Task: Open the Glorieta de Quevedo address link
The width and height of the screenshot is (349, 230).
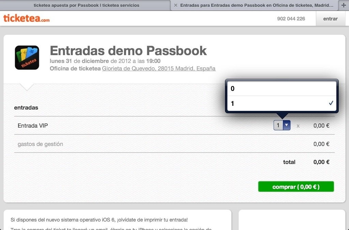Action: 158,68
